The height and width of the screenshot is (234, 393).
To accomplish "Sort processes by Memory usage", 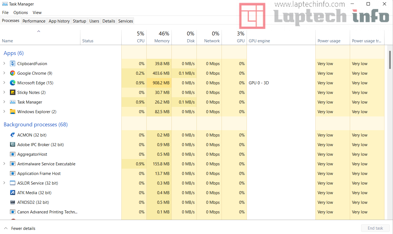I will [159, 37].
